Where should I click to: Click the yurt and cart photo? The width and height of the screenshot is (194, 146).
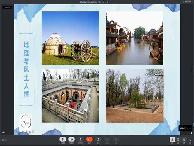70,38
